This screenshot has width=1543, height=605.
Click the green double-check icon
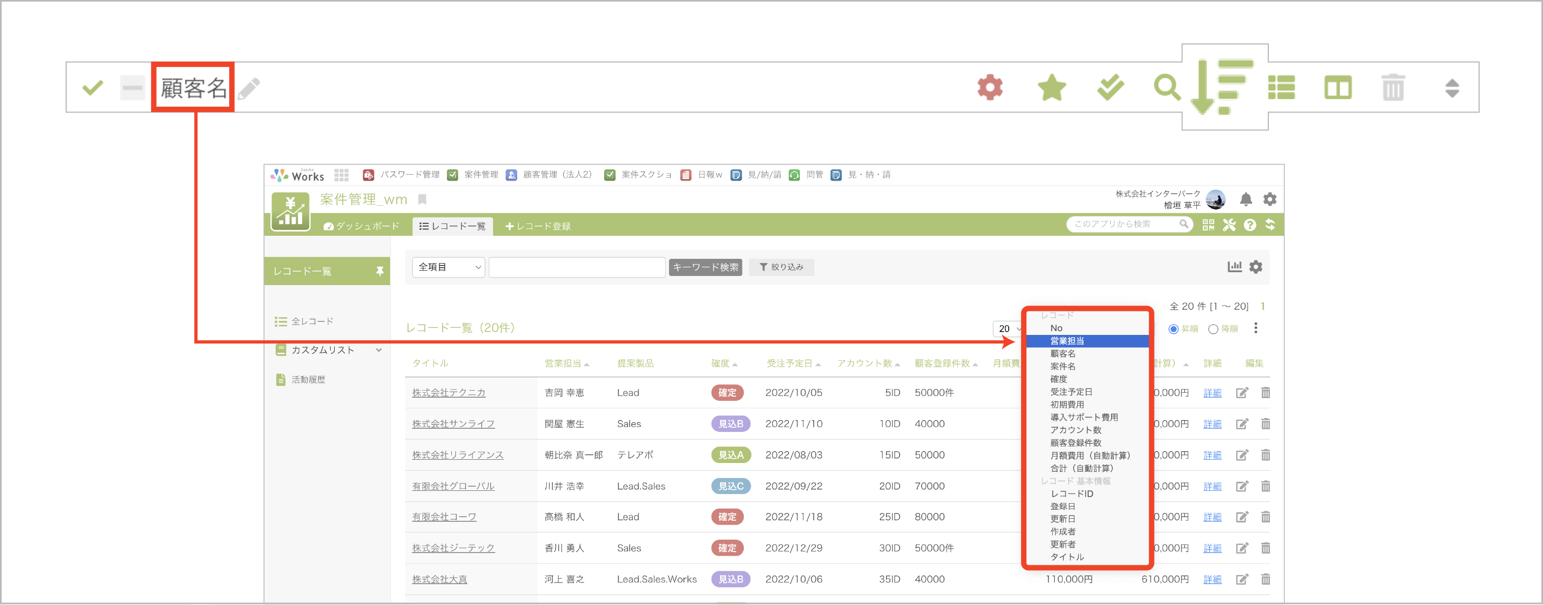point(1110,87)
